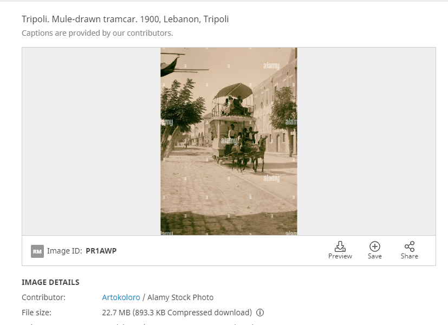Click the Alamy Stock Photo credit text

pos(180,297)
